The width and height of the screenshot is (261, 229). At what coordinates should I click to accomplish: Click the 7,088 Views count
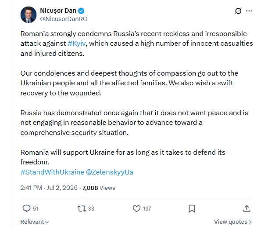tap(99, 188)
